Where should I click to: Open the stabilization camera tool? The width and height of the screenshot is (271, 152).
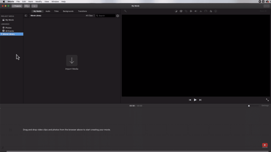[191, 11]
